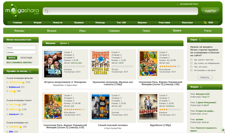Toggle the arrows icon in Опрос header
This screenshot has height=133, width=225.
(200, 40)
